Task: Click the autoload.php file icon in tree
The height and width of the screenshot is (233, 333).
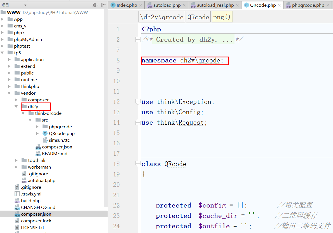Action: (x=24, y=180)
